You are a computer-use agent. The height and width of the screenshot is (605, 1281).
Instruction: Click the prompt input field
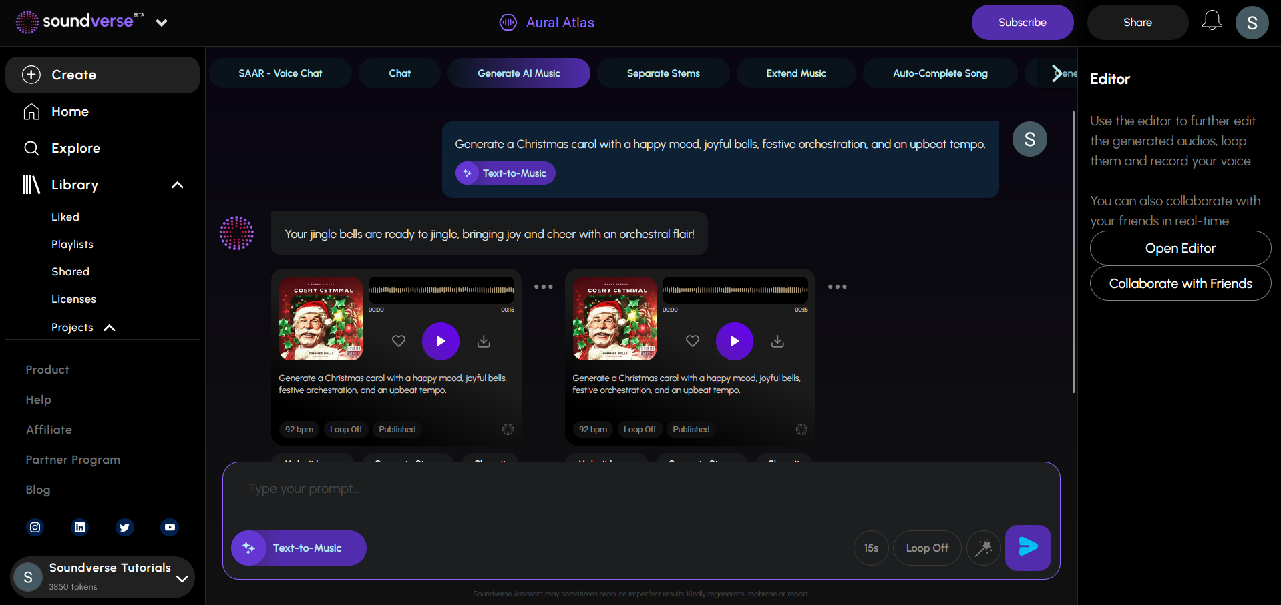pyautogui.click(x=641, y=489)
